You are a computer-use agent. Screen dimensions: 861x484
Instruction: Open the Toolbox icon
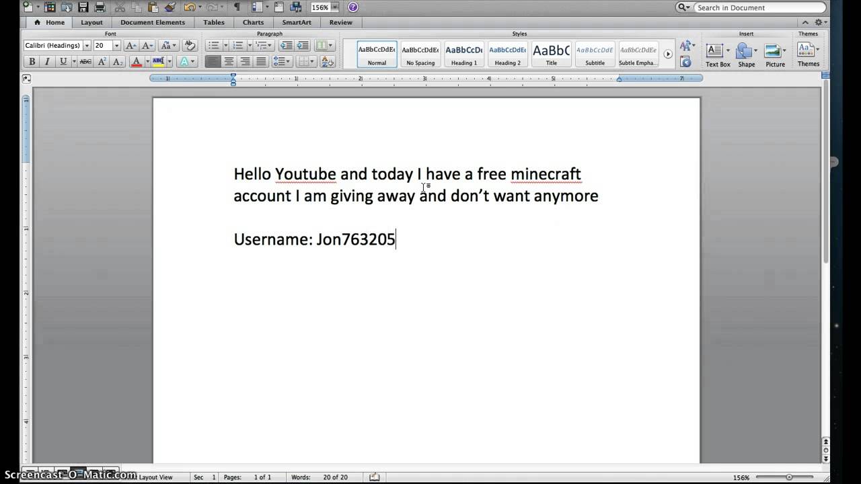click(x=278, y=7)
